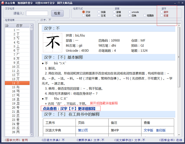Select result row 26 丙
Image resolution: width=185 pixels, height=144 pixels.
(x=17, y=132)
